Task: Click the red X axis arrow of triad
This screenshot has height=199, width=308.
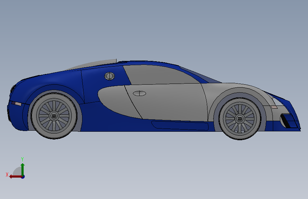Action: point(15,177)
